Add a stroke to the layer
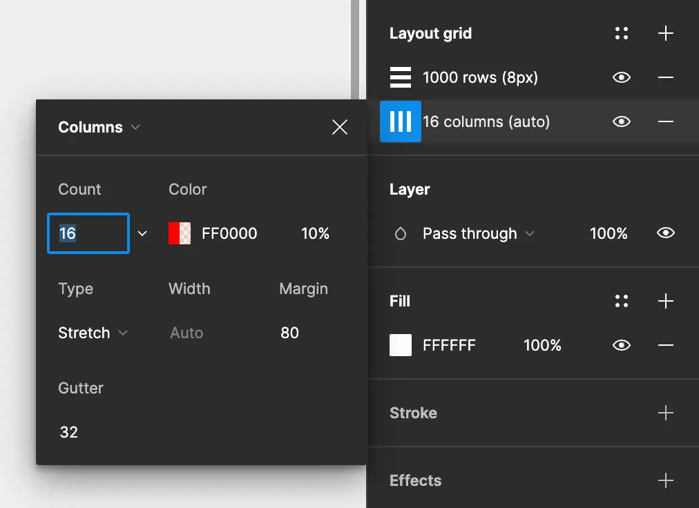The width and height of the screenshot is (699, 508). pos(666,413)
